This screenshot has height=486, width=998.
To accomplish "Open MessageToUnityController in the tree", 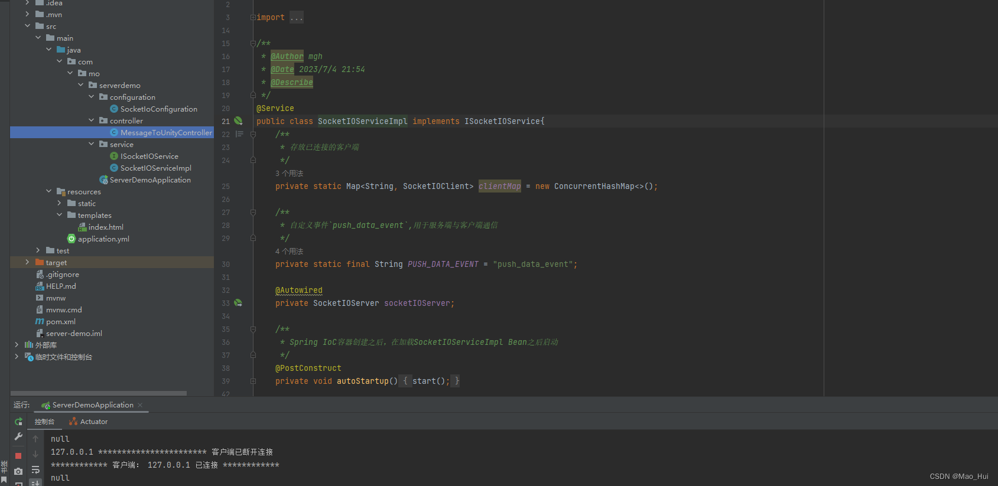I will tap(166, 133).
